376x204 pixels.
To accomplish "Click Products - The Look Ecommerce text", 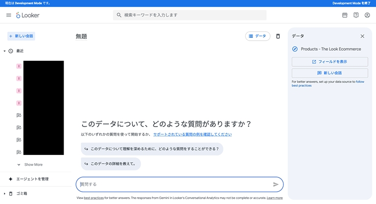I will (x=330, y=49).
